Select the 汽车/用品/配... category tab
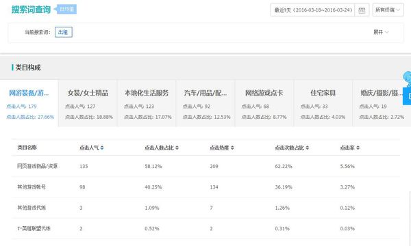This screenshot has height=246, width=411. point(206,103)
